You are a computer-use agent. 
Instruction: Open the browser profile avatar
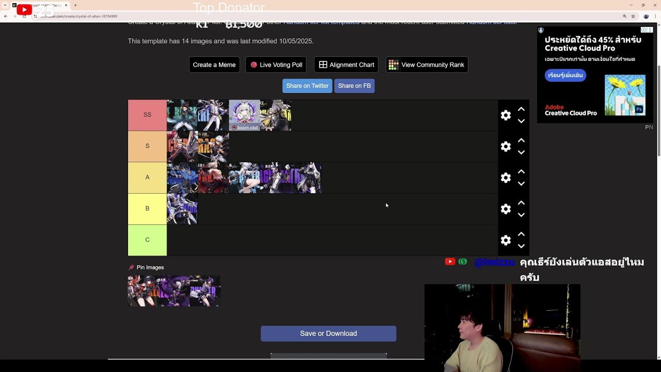(x=646, y=17)
